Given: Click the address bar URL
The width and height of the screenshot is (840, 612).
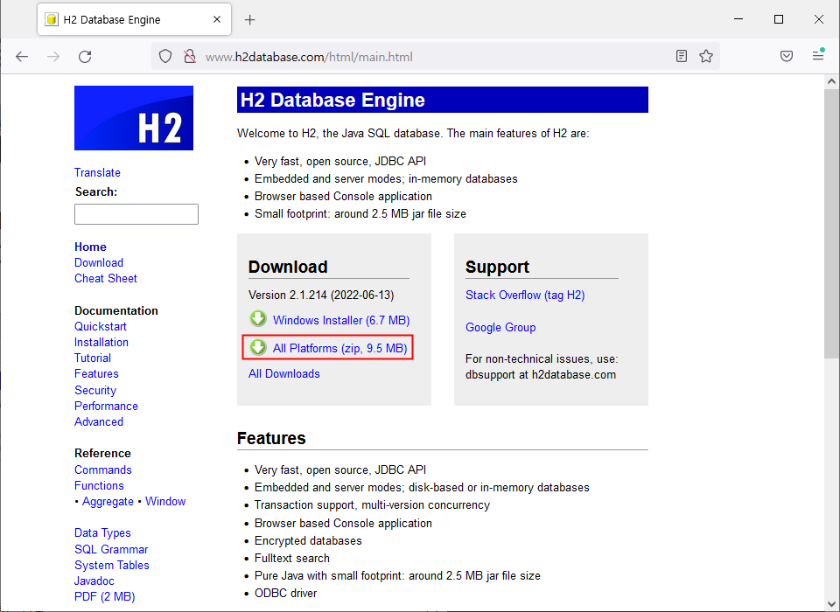Looking at the screenshot, I should (x=309, y=57).
